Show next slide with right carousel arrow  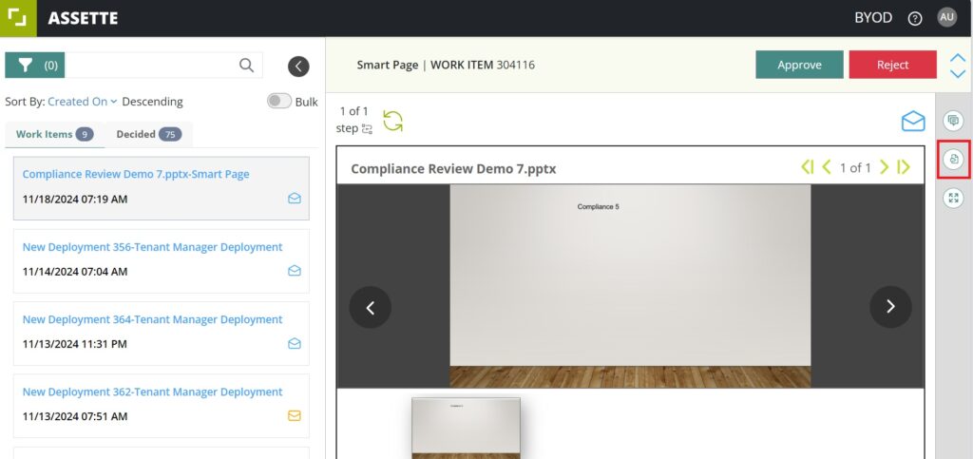(890, 306)
